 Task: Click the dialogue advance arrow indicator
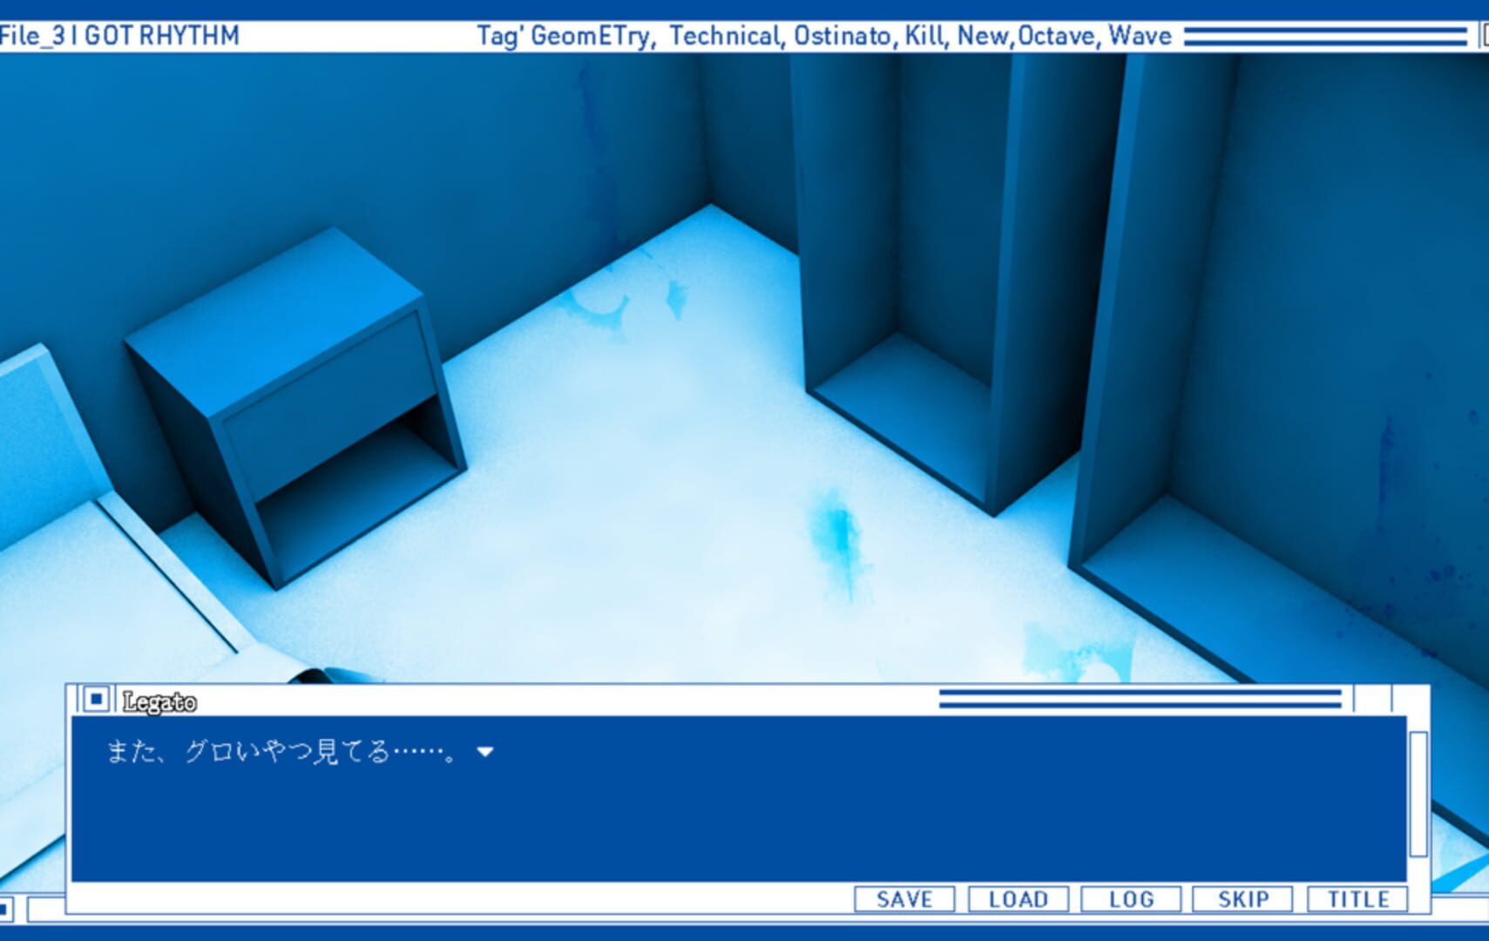(x=485, y=752)
